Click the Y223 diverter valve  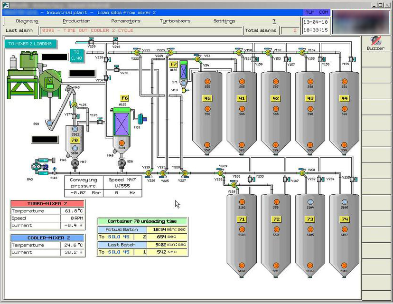coord(170,52)
